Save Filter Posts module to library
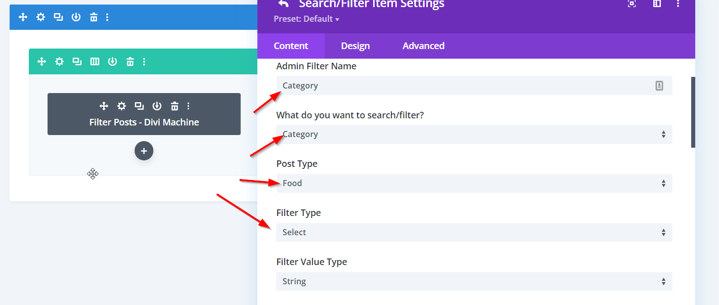This screenshot has width=719, height=305. 157,106
